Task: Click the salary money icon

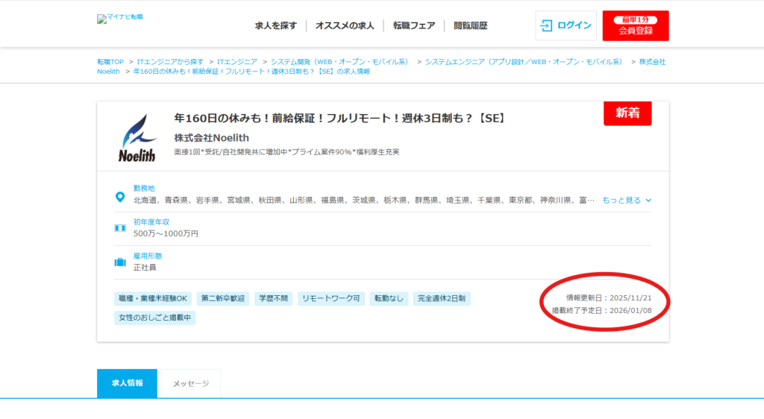Action: pyautogui.click(x=119, y=228)
